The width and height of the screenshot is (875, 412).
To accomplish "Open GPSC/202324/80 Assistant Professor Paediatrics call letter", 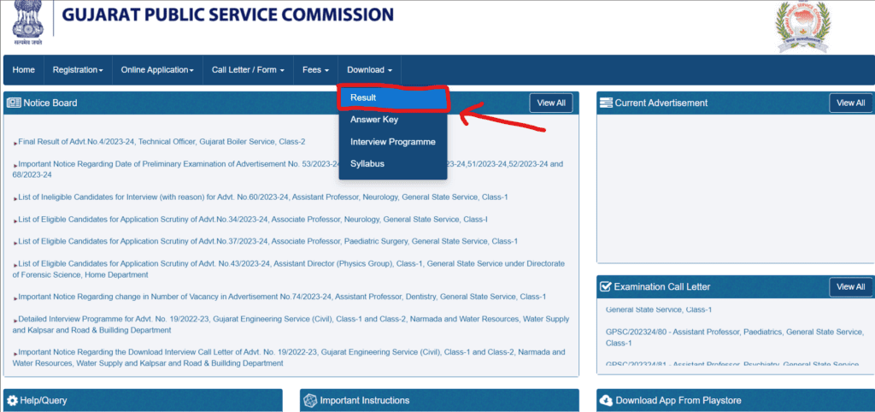I will coord(734,337).
